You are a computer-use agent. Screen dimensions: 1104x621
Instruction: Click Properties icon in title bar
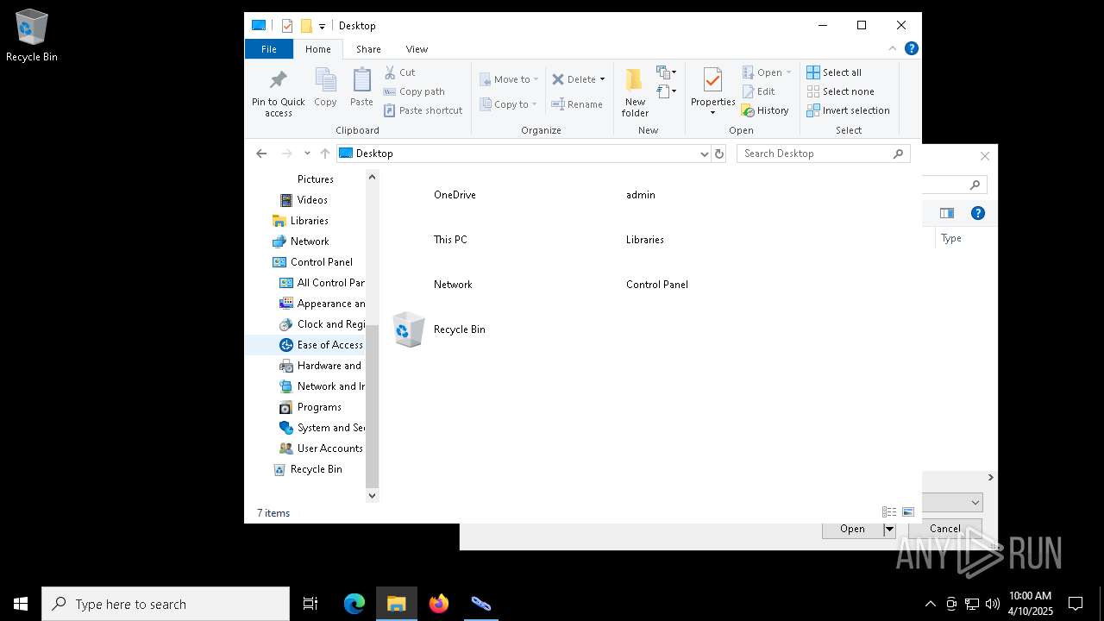[x=287, y=26]
